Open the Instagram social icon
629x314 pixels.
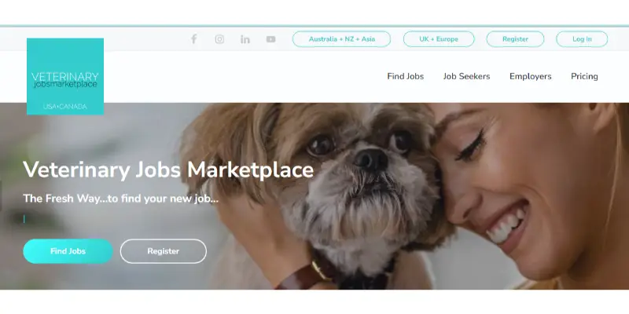pos(219,38)
